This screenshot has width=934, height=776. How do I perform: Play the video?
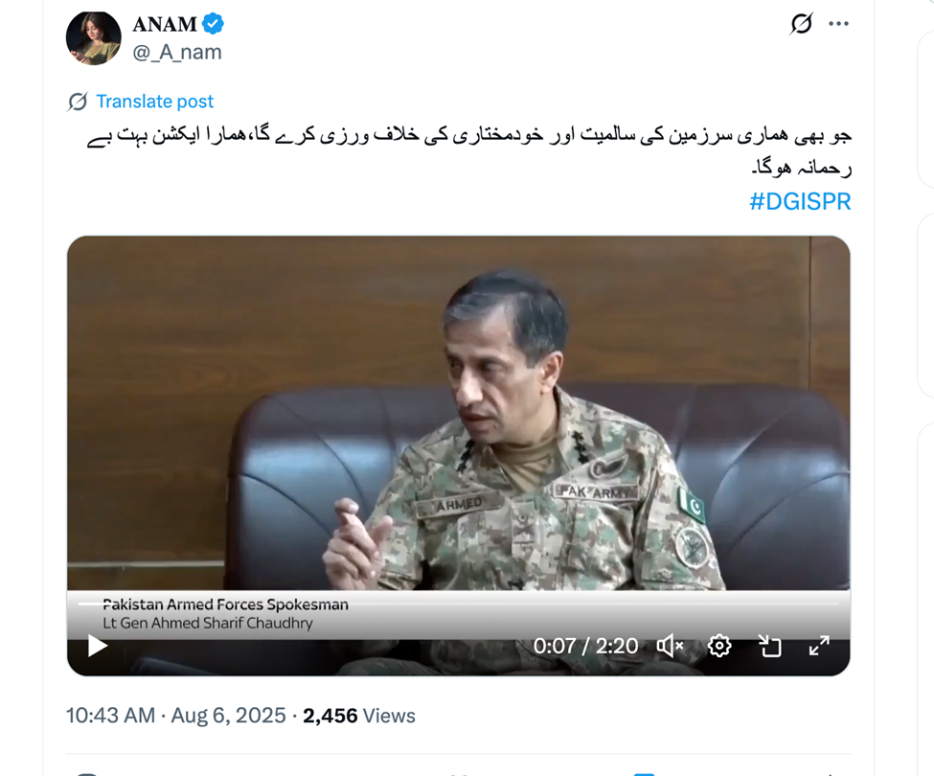[x=97, y=646]
